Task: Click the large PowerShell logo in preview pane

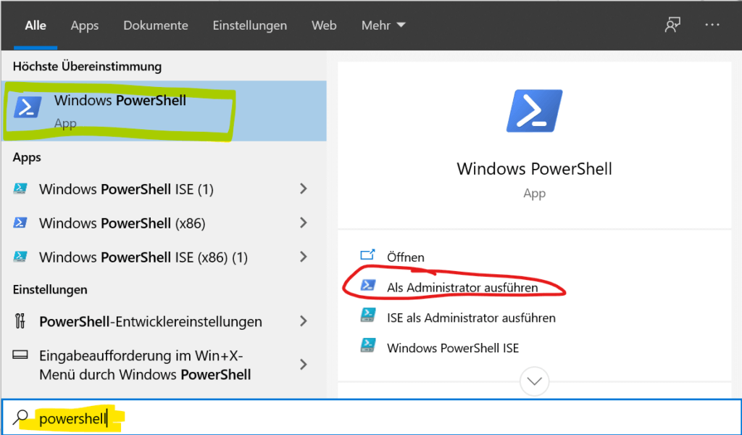Action: point(534,111)
